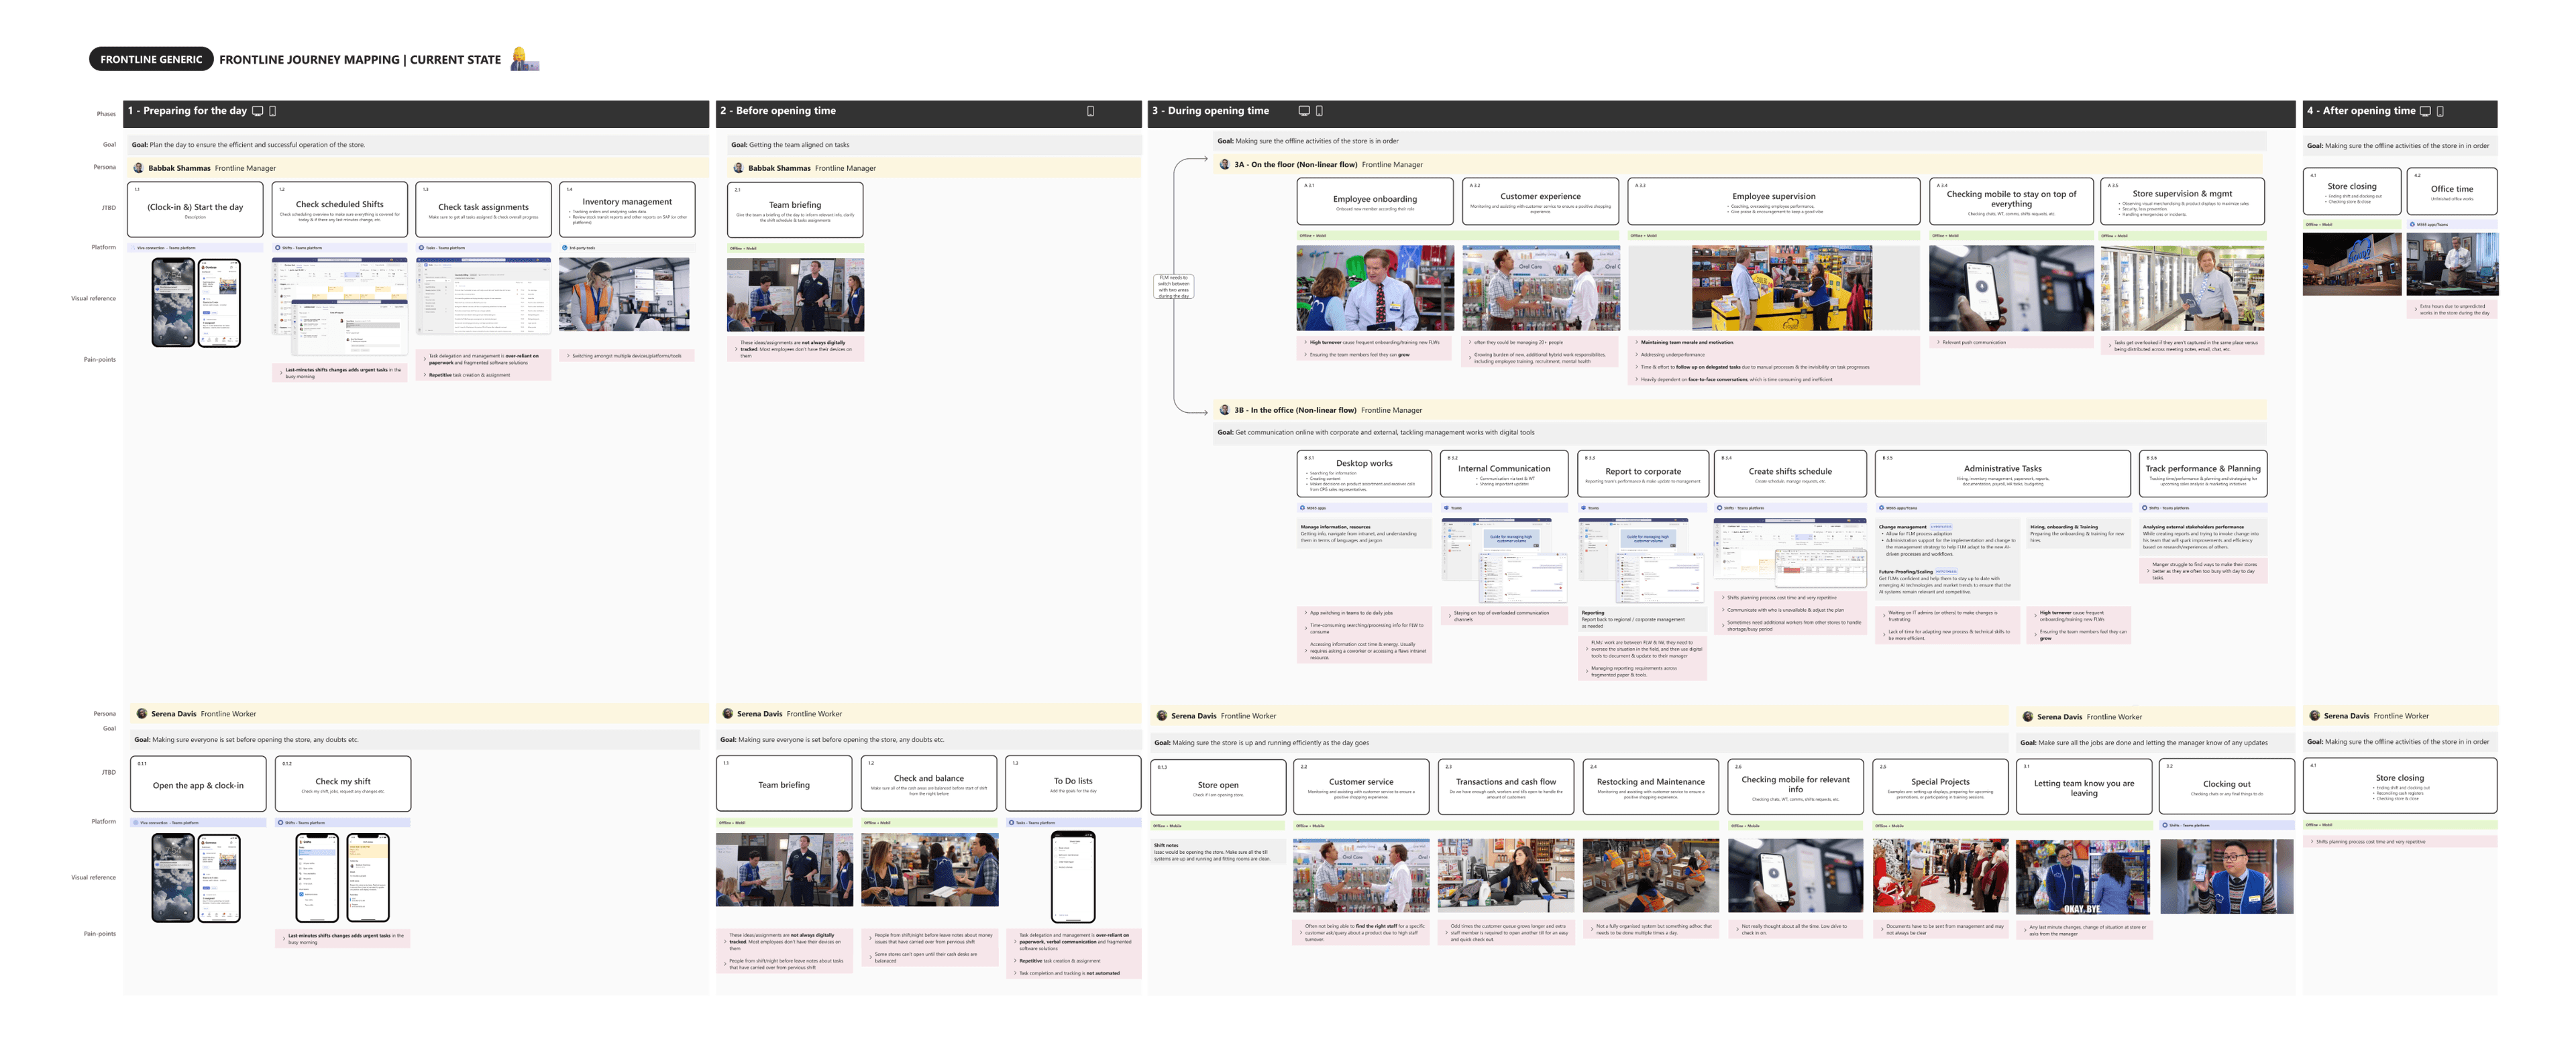Select the FRONTLINE GENERIC pill label
Image resolution: width=2576 pixels, height=1061 pixels.
tap(151, 59)
